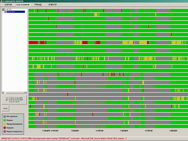Click the yellow warning segment in second row
Viewport: 188px width, 141px height.
click(x=96, y=15)
